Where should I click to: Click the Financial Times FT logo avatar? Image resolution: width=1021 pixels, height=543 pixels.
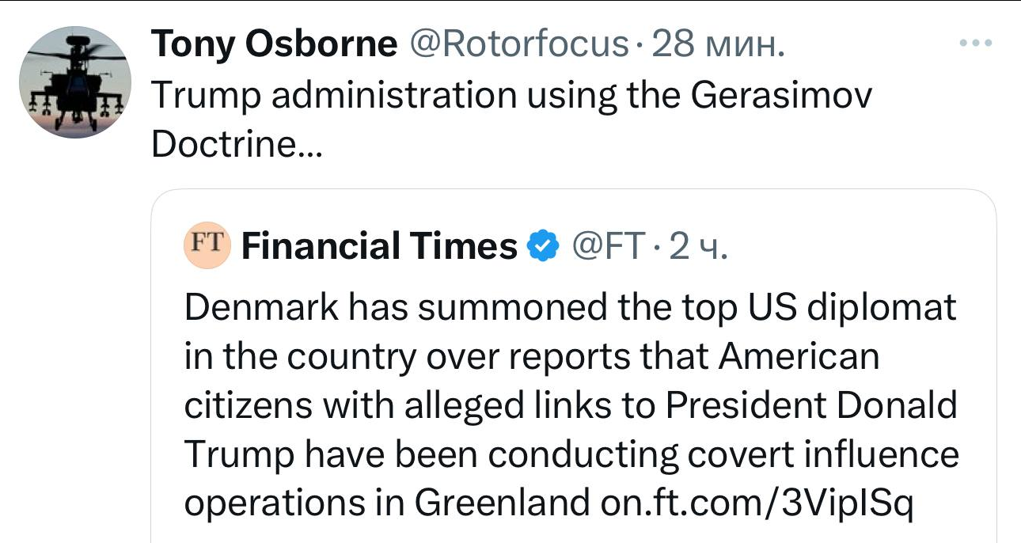[207, 245]
